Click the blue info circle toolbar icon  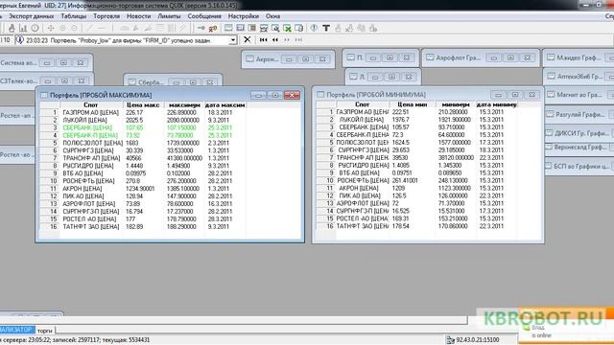(x=314, y=28)
